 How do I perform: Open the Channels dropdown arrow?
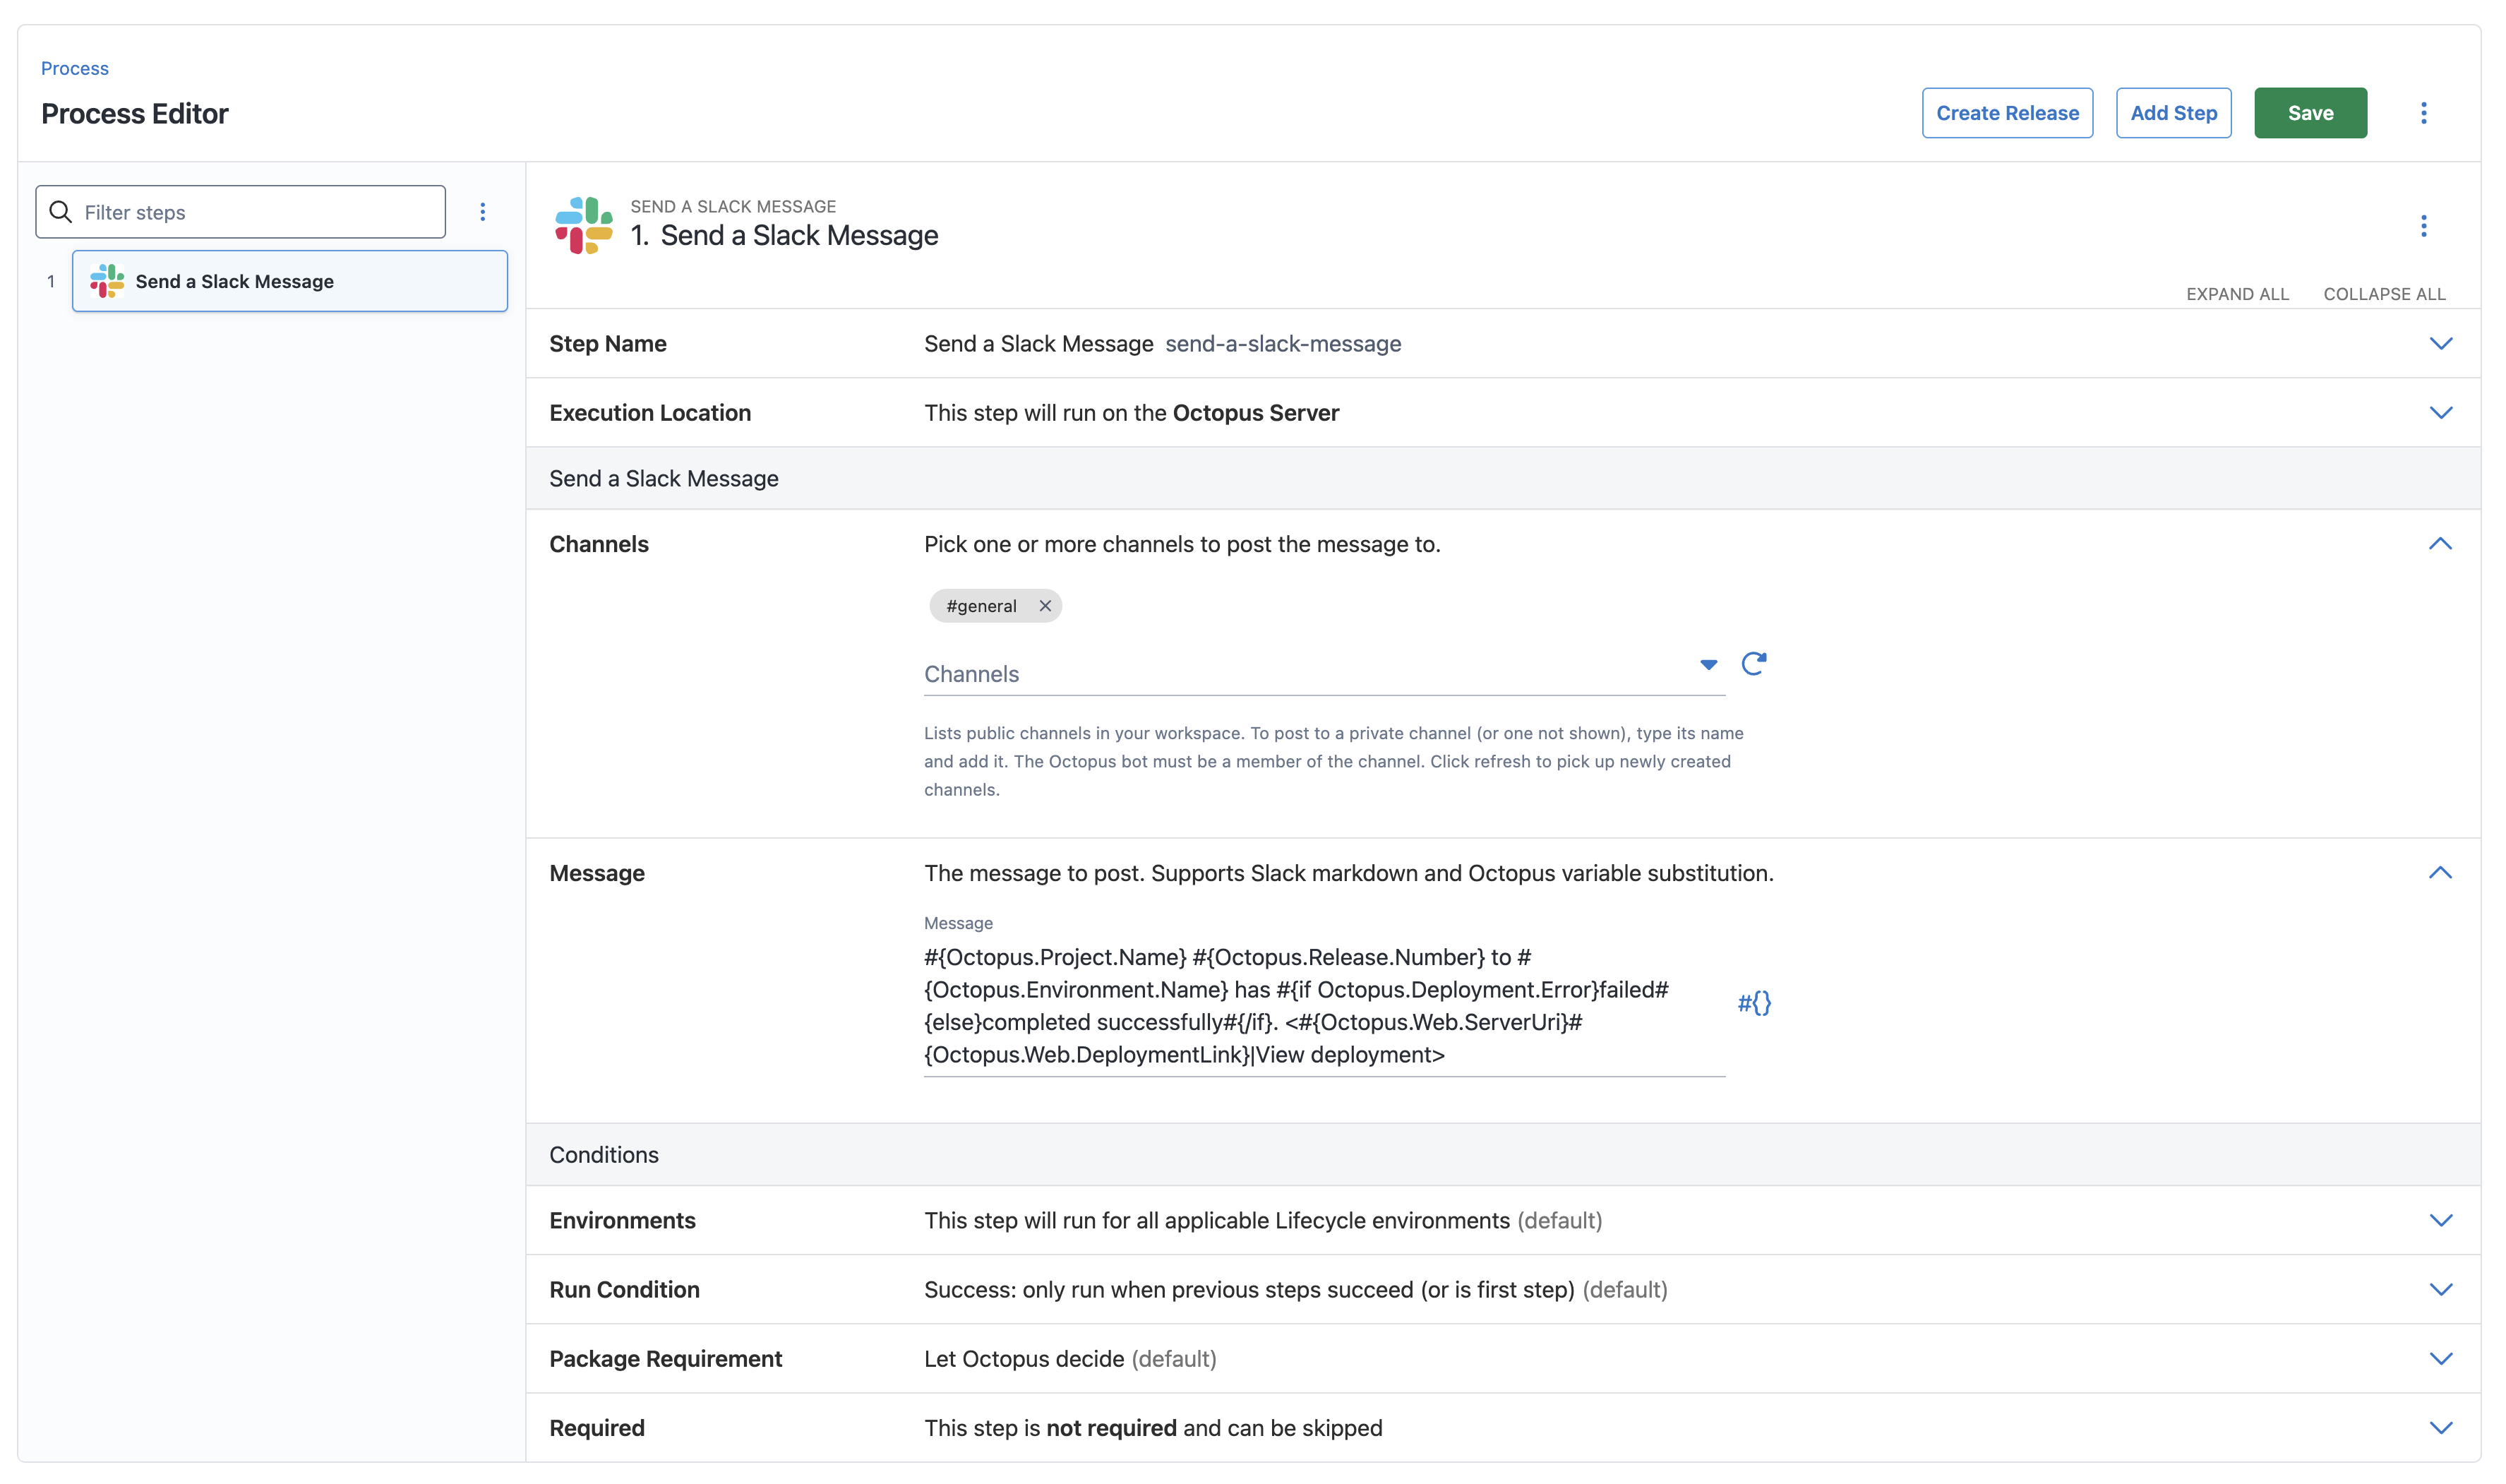[x=1708, y=665]
